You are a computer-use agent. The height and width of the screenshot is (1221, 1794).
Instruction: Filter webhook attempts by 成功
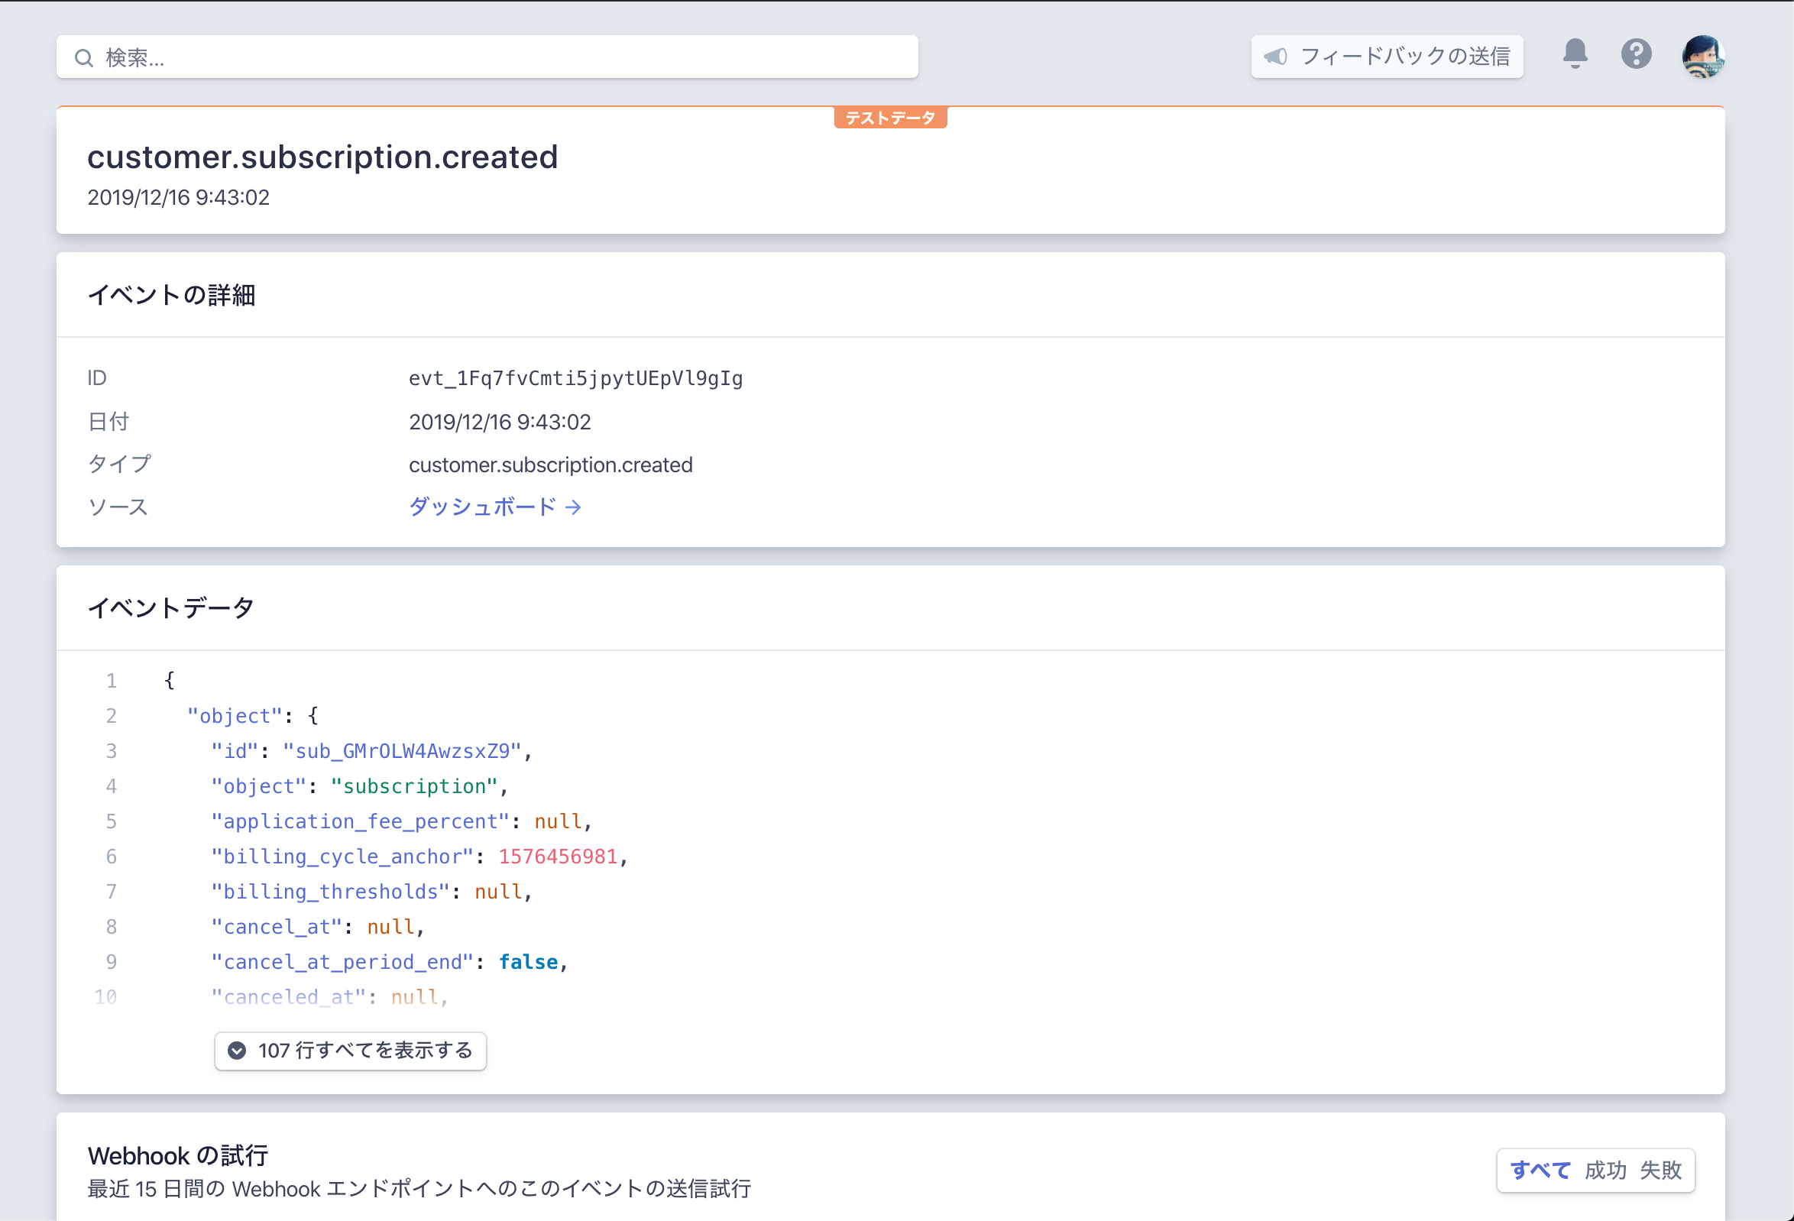point(1605,1170)
